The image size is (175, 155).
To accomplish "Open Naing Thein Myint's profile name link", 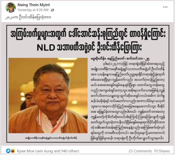I will pyautogui.click(x=34, y=5).
